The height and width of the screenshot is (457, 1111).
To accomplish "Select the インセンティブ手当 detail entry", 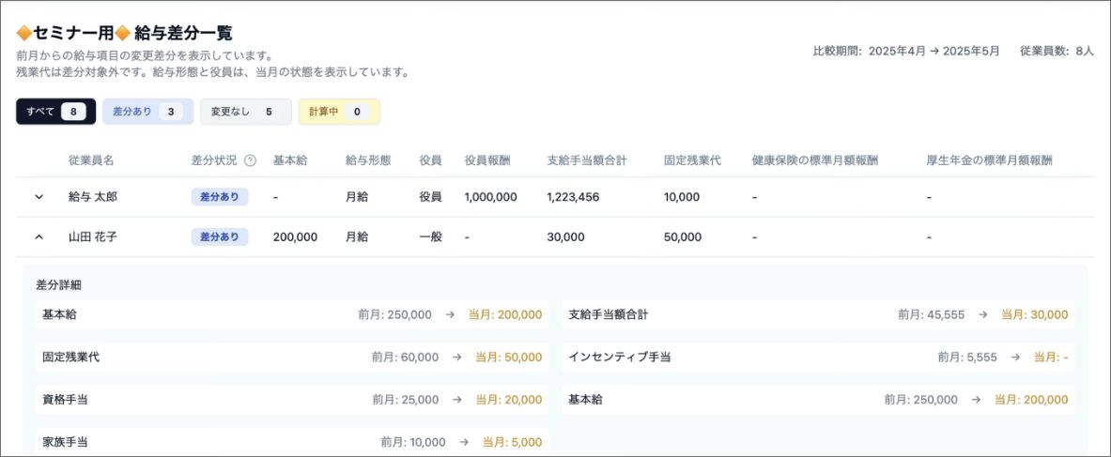I will [818, 358].
